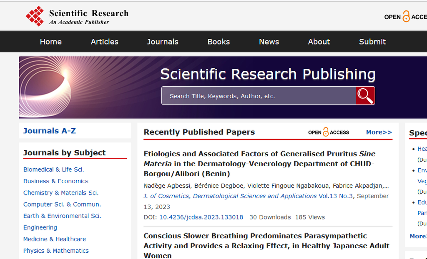The image size is (427, 259).
Task: Browse Biomedical & Life Sci. journals
Action: point(54,169)
